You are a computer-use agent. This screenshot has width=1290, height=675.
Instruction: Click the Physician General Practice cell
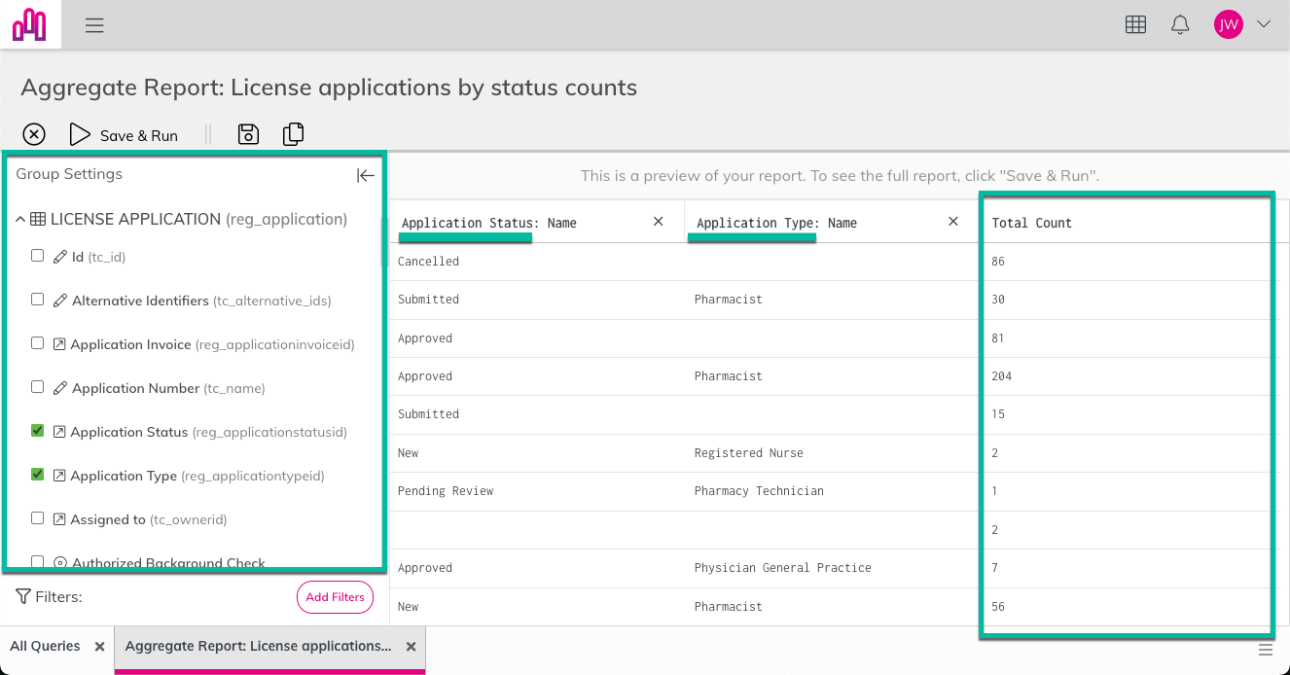tap(783, 568)
